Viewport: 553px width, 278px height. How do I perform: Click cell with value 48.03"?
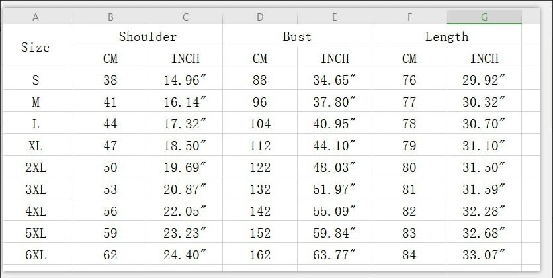coord(335,167)
